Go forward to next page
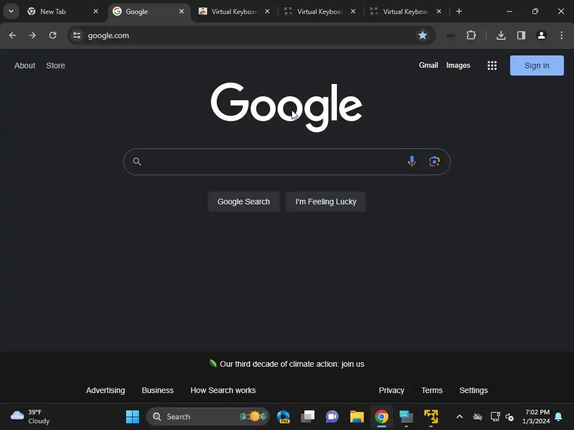Screen dimensions: 574x430 click(33, 35)
